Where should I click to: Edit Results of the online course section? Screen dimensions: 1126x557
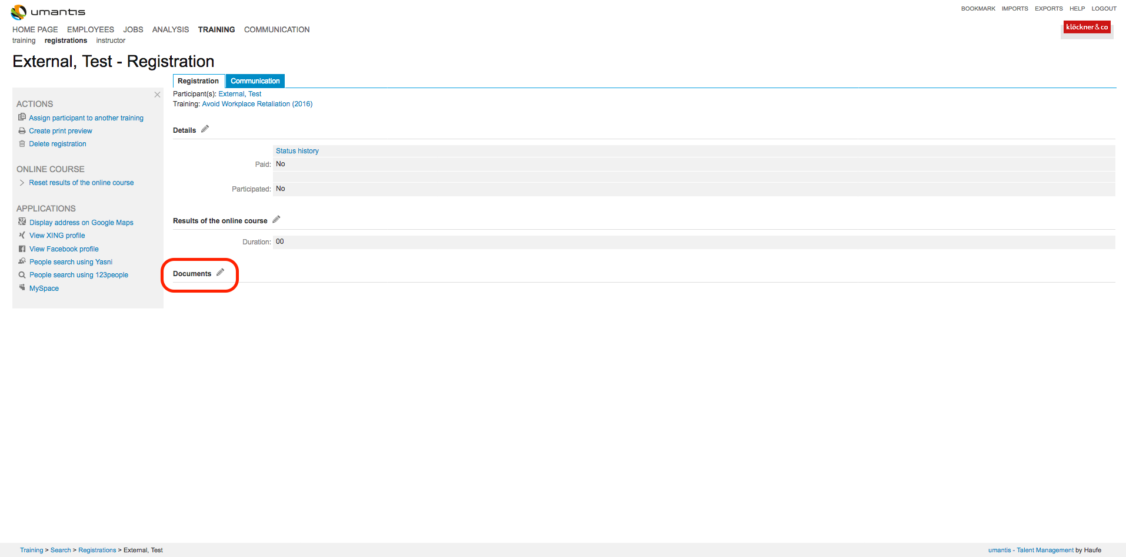point(276,219)
